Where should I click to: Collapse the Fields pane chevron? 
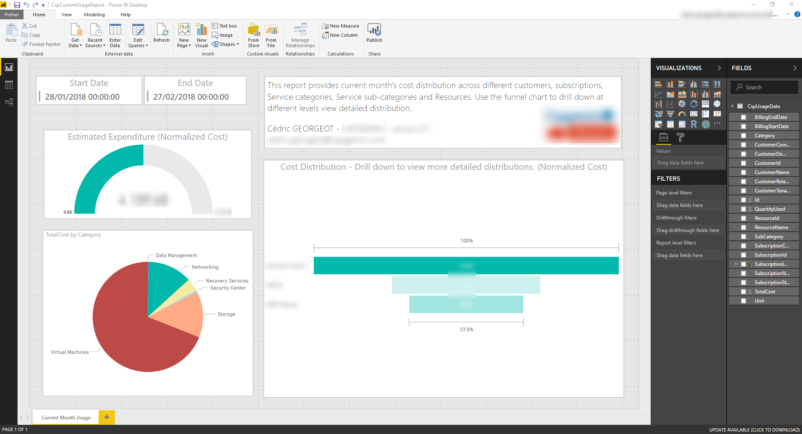(x=794, y=68)
